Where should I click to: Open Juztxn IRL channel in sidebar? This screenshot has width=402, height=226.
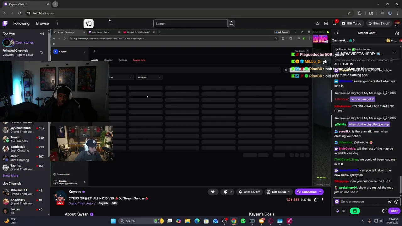click(24, 211)
